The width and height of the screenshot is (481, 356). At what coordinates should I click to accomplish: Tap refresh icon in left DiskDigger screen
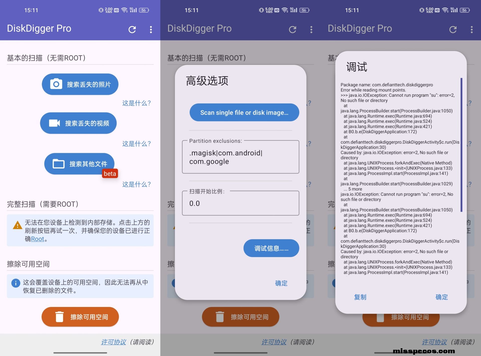pyautogui.click(x=132, y=30)
